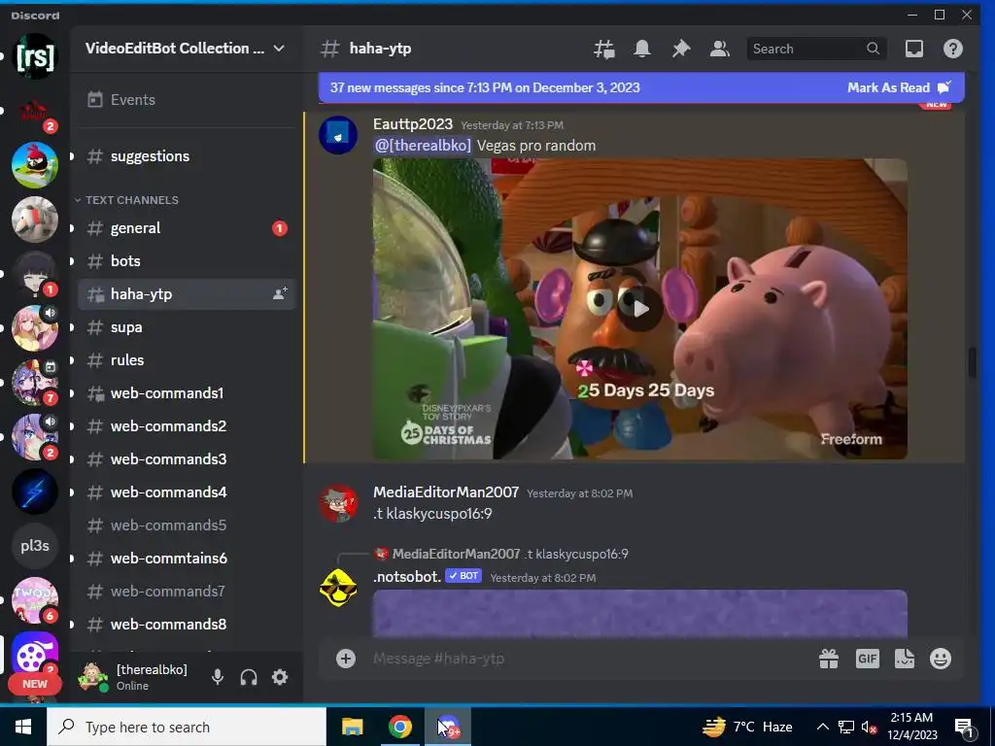Open the emoji picker
Image resolution: width=995 pixels, height=746 pixels.
(941, 659)
